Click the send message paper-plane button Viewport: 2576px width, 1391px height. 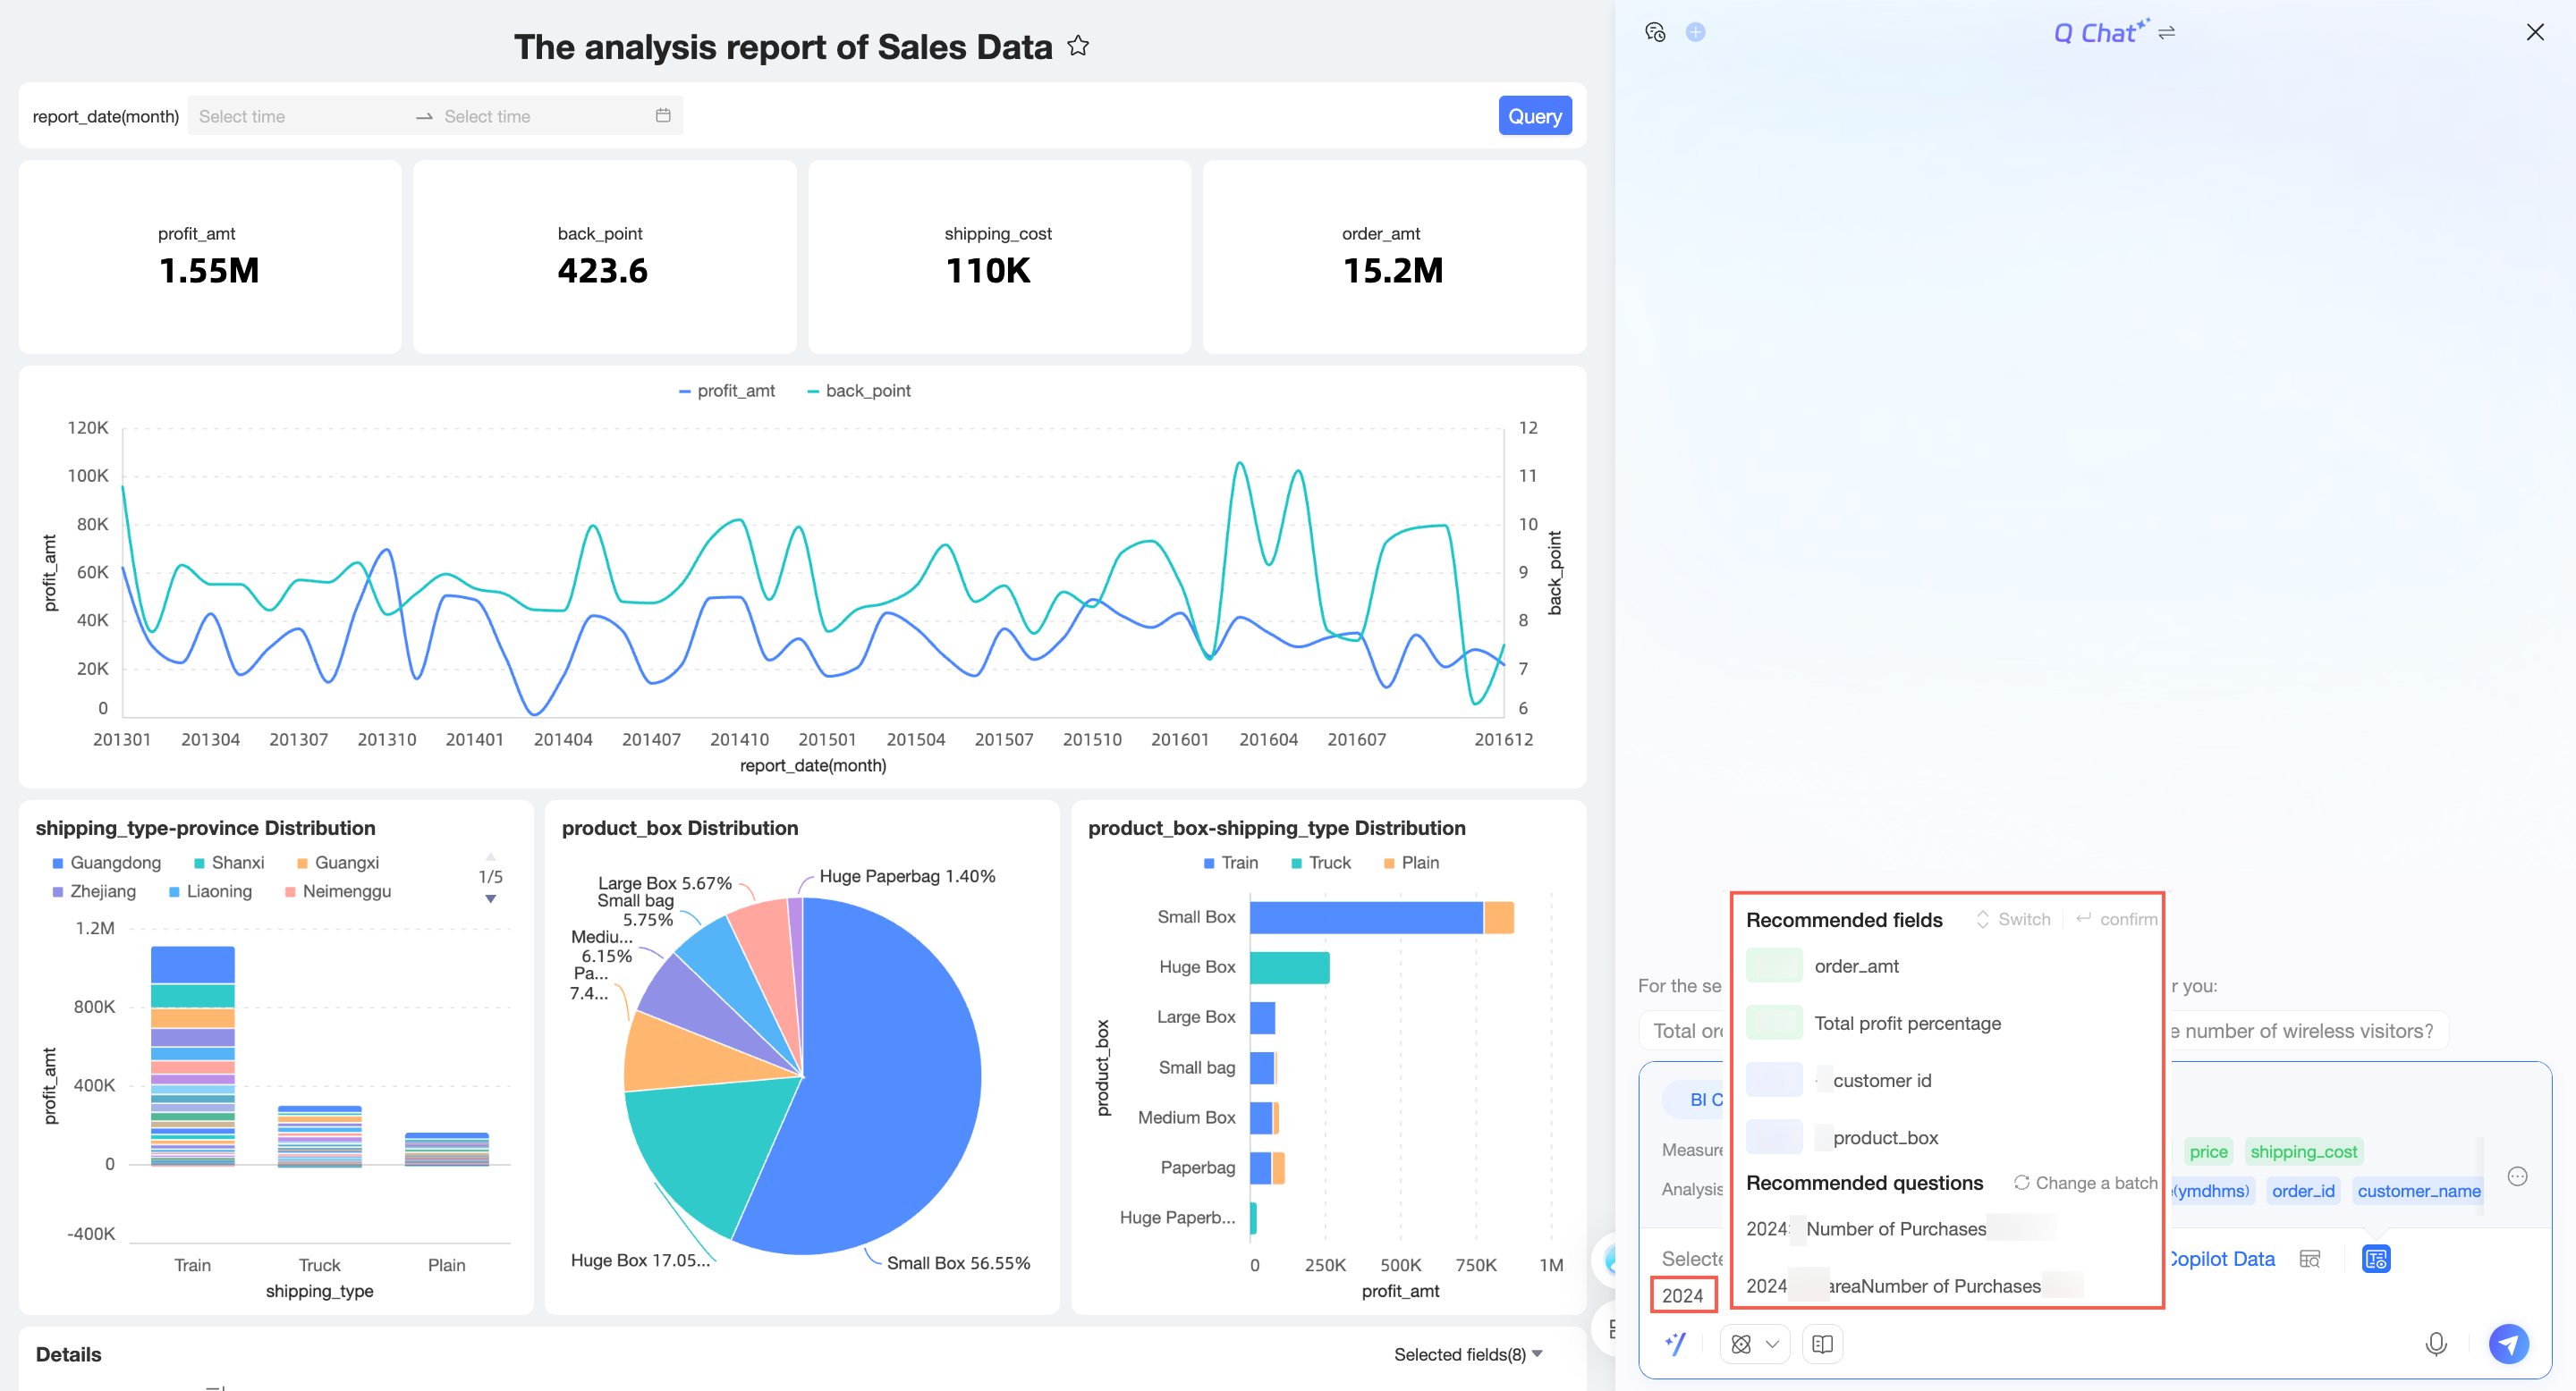2507,1344
